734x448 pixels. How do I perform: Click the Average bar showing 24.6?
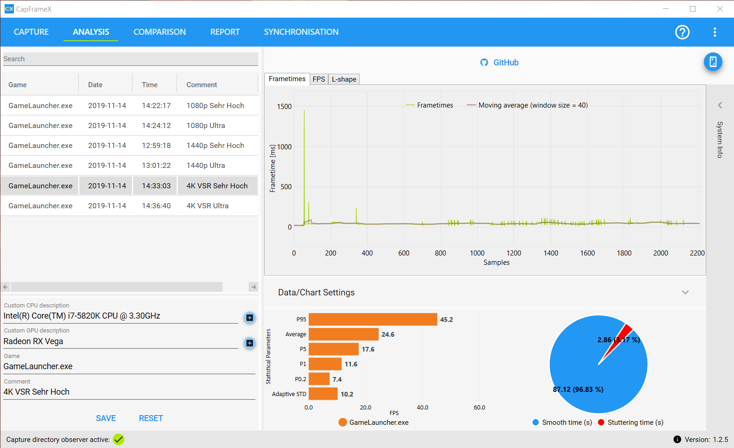[344, 334]
